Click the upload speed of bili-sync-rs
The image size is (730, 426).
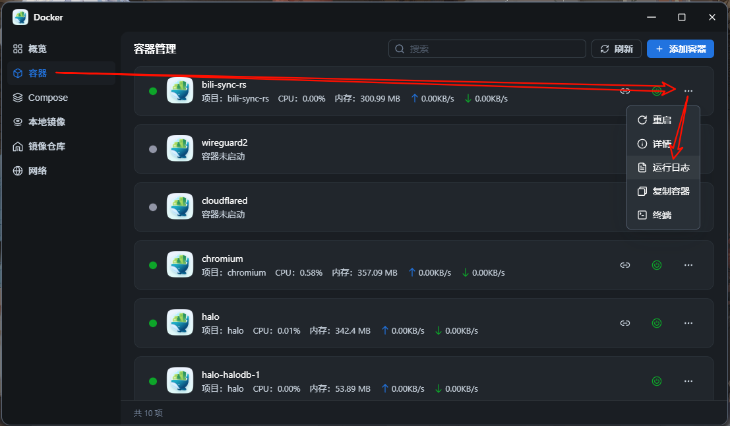pyautogui.click(x=433, y=99)
